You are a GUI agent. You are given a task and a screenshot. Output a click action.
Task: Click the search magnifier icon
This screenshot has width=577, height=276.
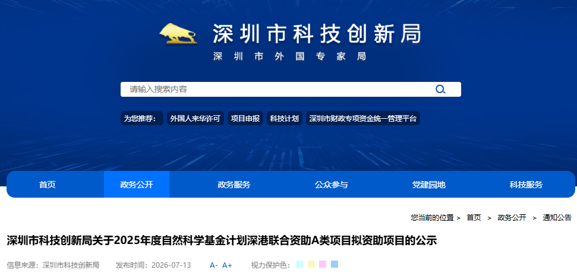click(440, 89)
